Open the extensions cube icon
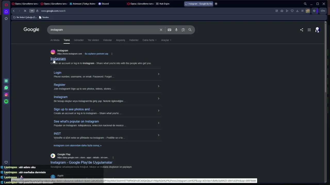 tap(314, 11)
